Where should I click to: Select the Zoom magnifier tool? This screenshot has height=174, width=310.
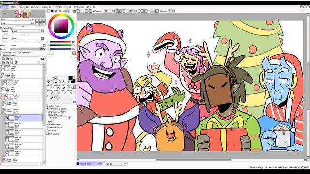coord(52,82)
